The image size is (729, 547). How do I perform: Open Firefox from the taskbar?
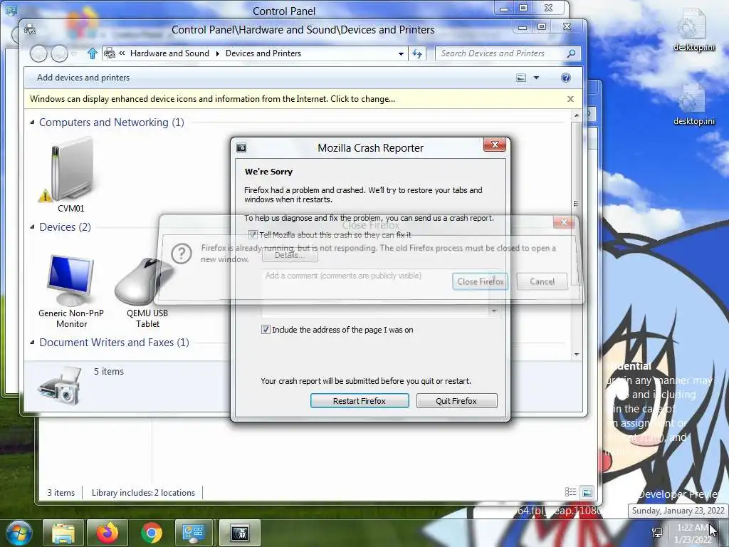point(107,533)
